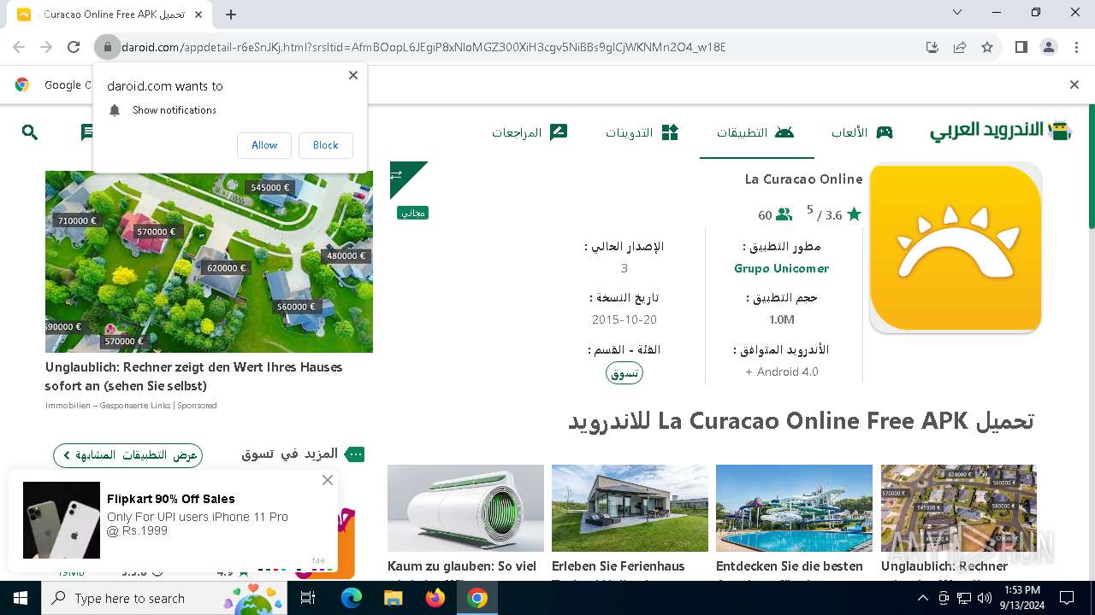Image resolution: width=1095 pixels, height=615 pixels.
Task: Click the الاندرويد العربي site logo
Action: (x=1001, y=131)
